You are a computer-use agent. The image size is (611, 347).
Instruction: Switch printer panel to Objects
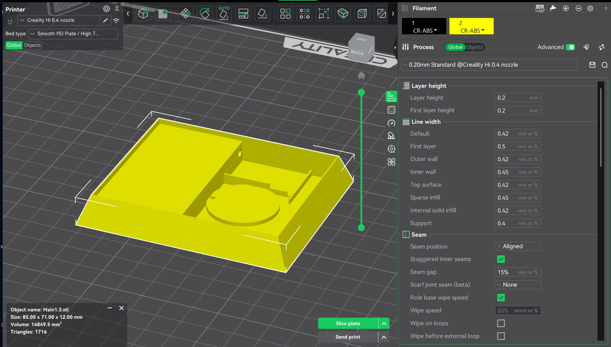pyautogui.click(x=32, y=45)
